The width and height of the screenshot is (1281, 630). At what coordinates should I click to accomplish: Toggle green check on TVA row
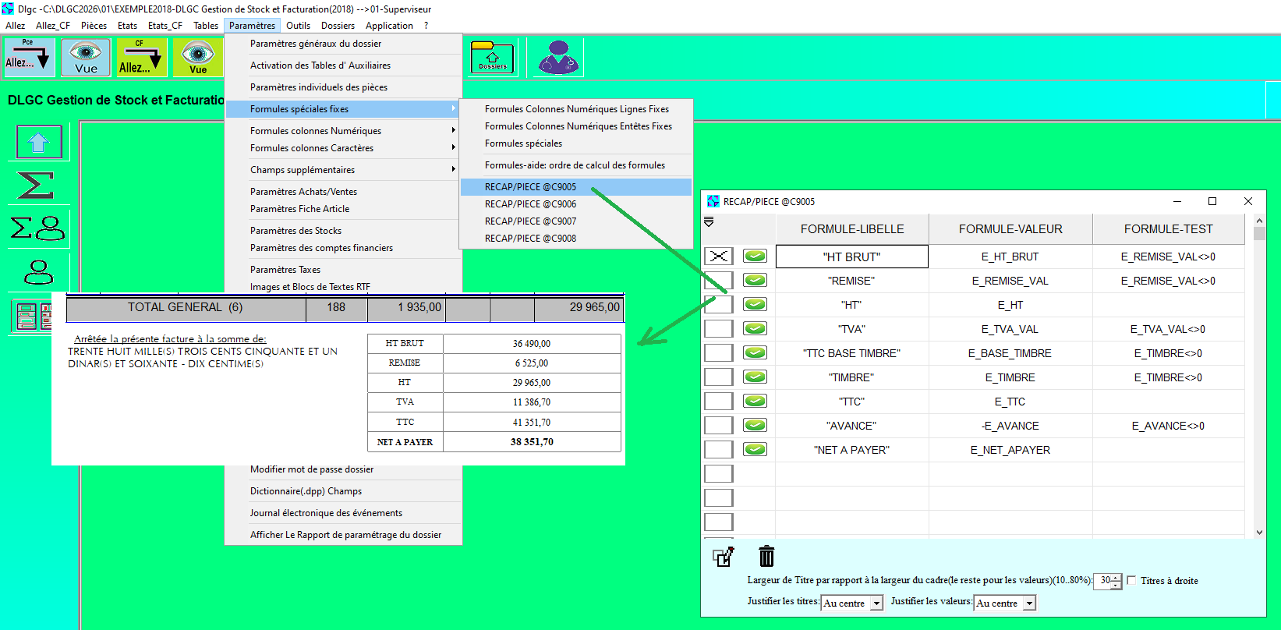tap(754, 328)
